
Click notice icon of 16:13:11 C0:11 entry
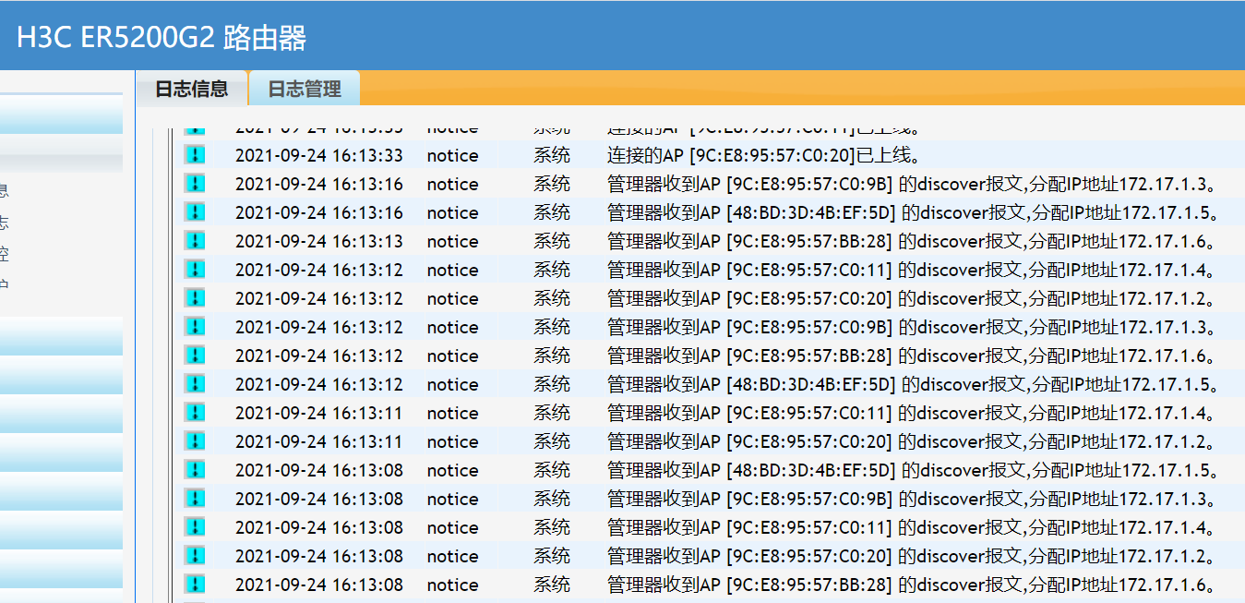(x=194, y=412)
